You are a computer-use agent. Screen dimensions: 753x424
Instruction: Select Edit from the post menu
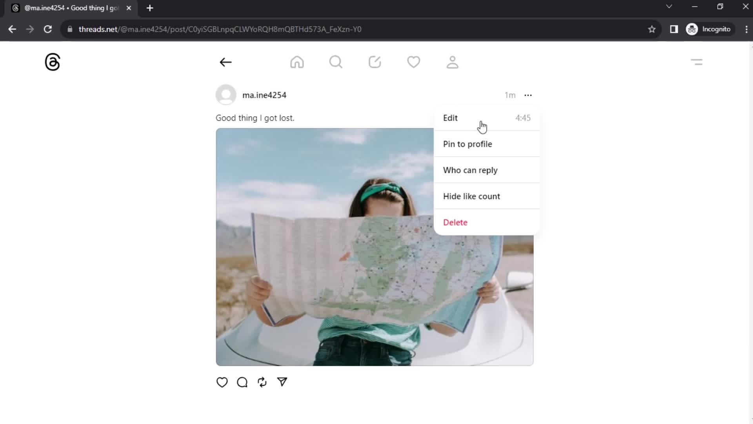(450, 117)
